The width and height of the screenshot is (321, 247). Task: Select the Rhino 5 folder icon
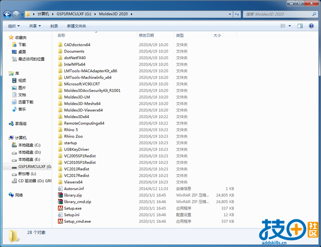(x=60, y=130)
